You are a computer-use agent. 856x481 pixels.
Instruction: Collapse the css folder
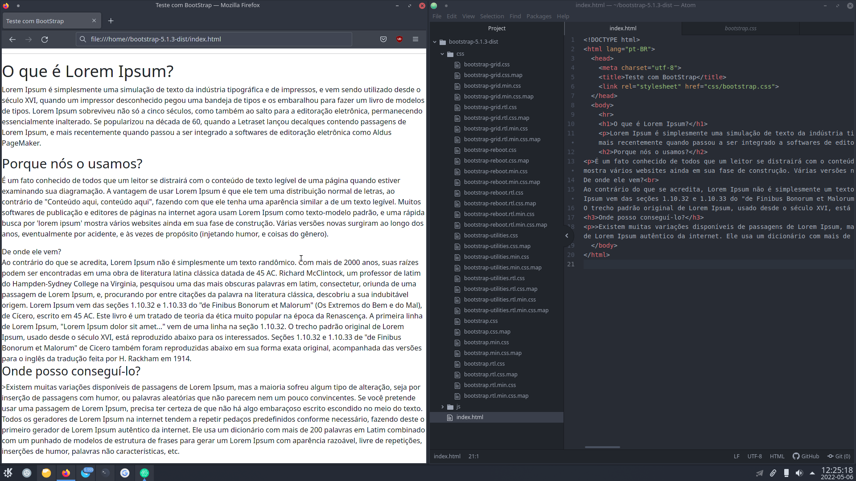(442, 54)
